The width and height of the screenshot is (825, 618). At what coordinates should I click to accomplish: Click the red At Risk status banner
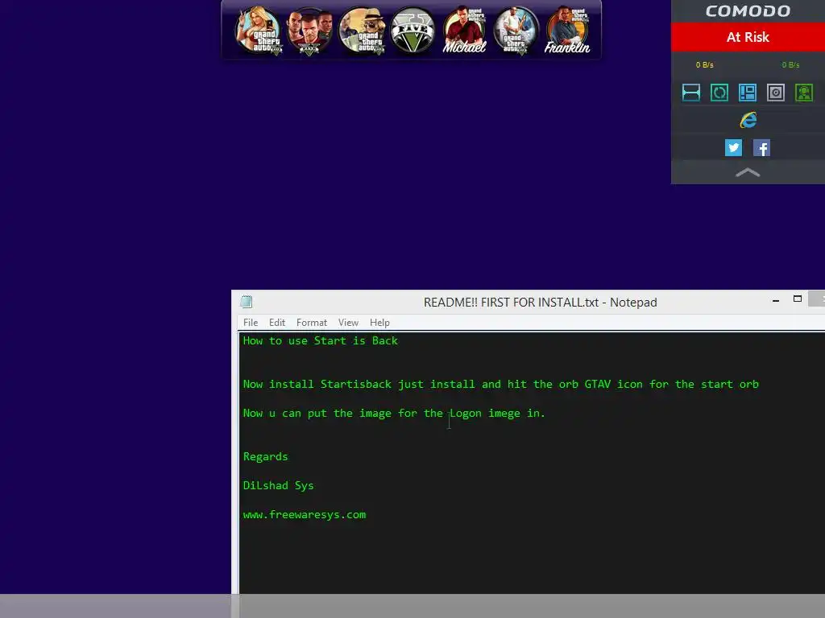coord(748,37)
